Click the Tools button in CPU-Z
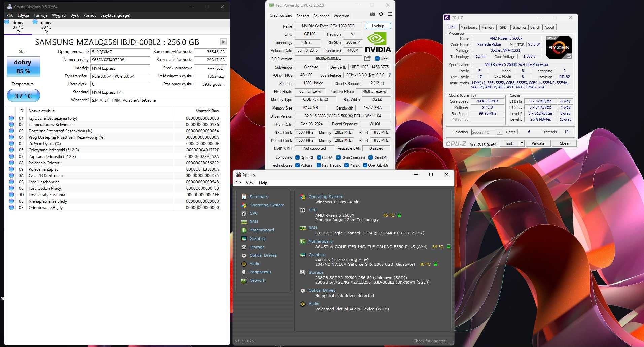This screenshot has height=347, width=644. (x=509, y=143)
